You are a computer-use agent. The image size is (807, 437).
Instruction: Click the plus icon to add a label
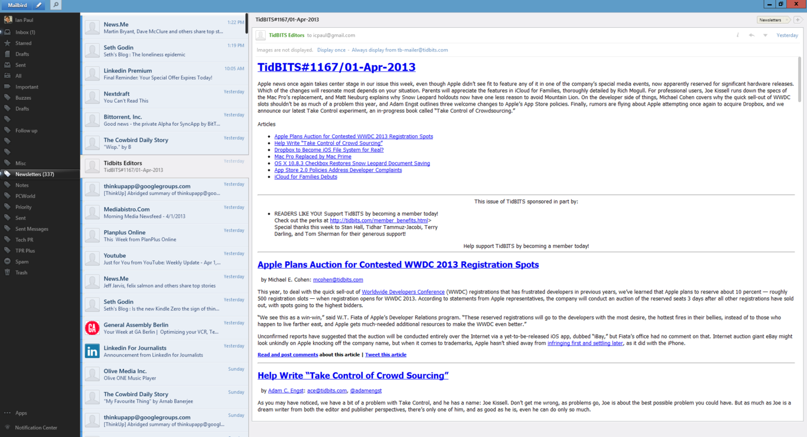798,20
